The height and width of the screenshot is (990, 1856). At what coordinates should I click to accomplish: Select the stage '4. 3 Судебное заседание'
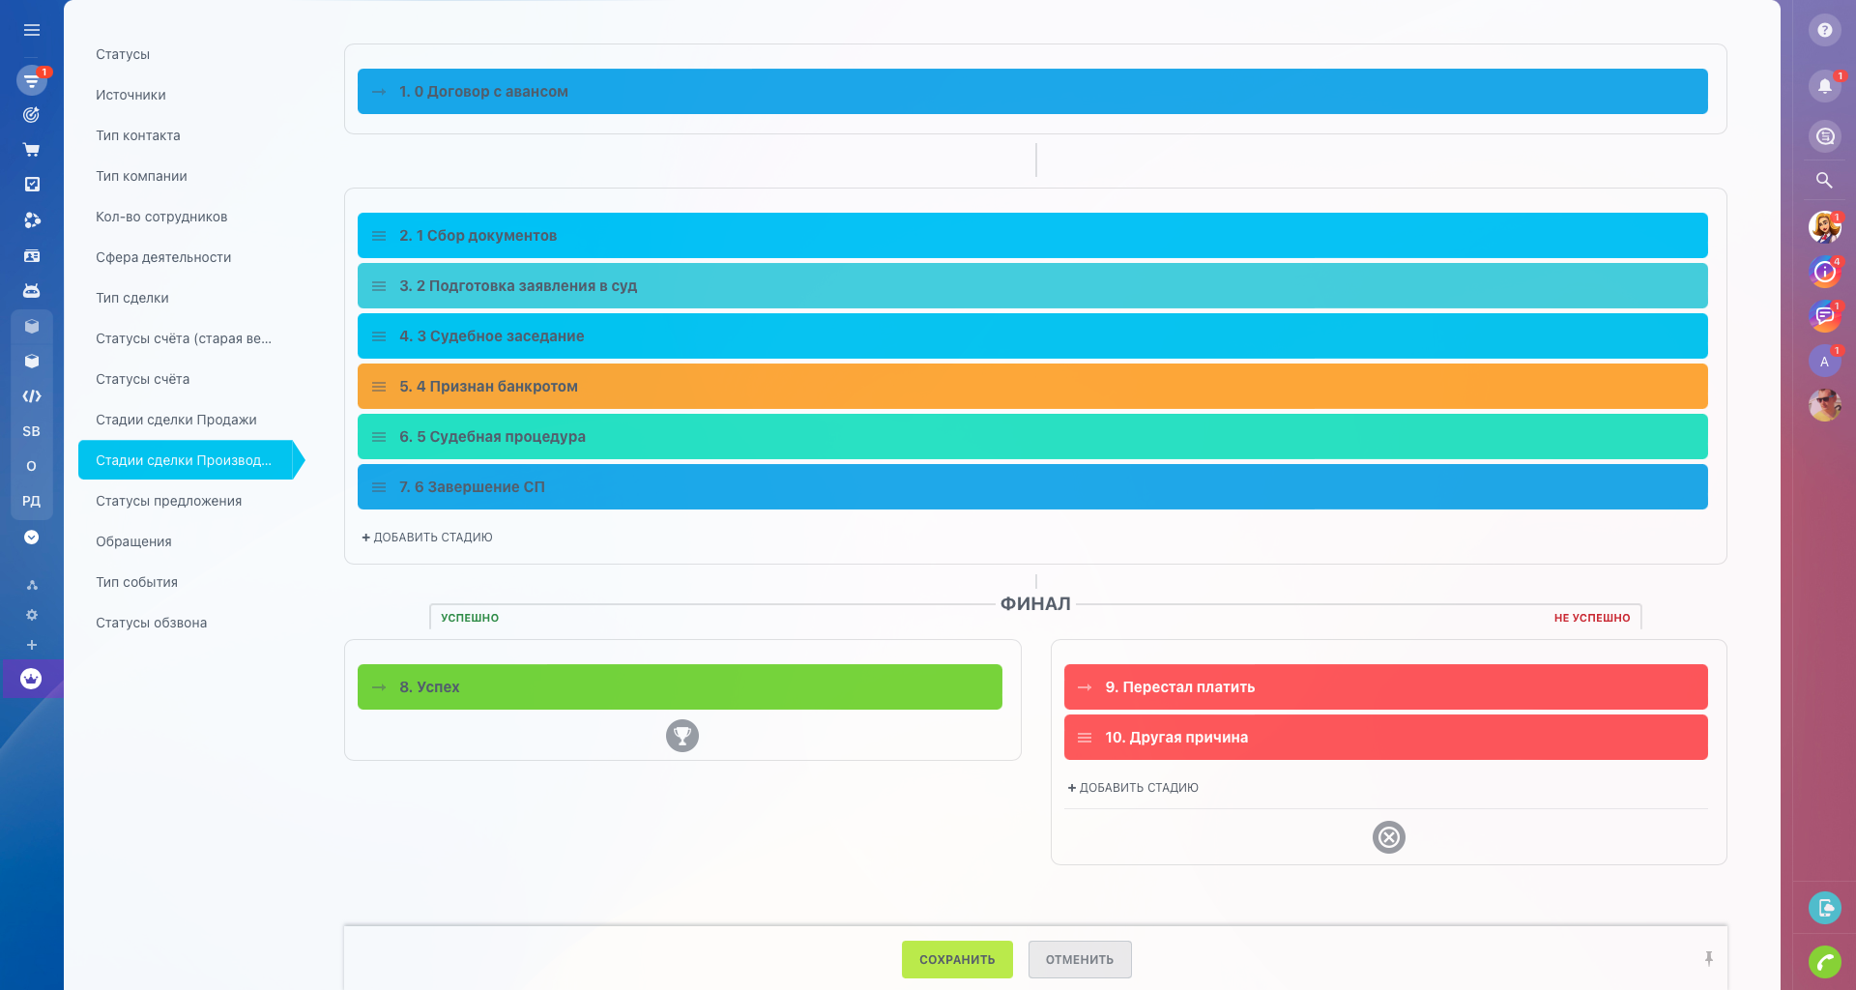coord(1032,336)
